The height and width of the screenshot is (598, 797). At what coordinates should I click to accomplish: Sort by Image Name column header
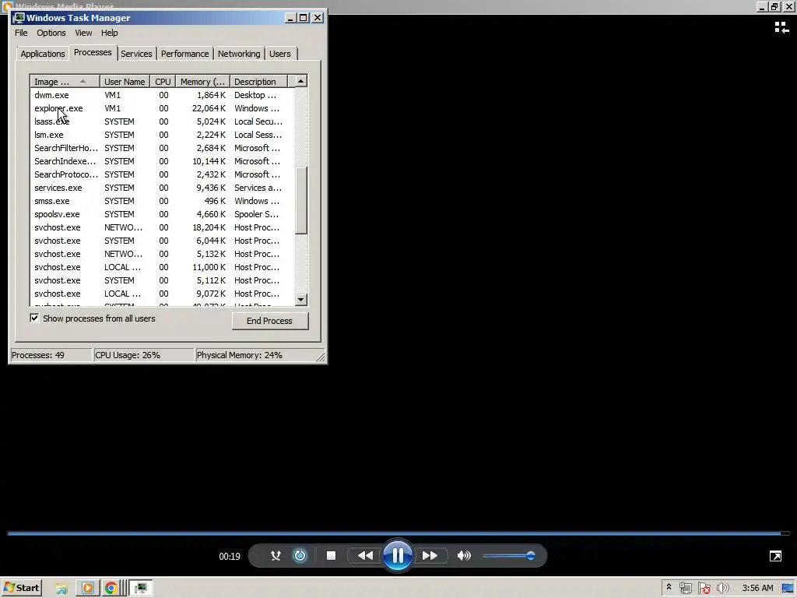coord(65,81)
